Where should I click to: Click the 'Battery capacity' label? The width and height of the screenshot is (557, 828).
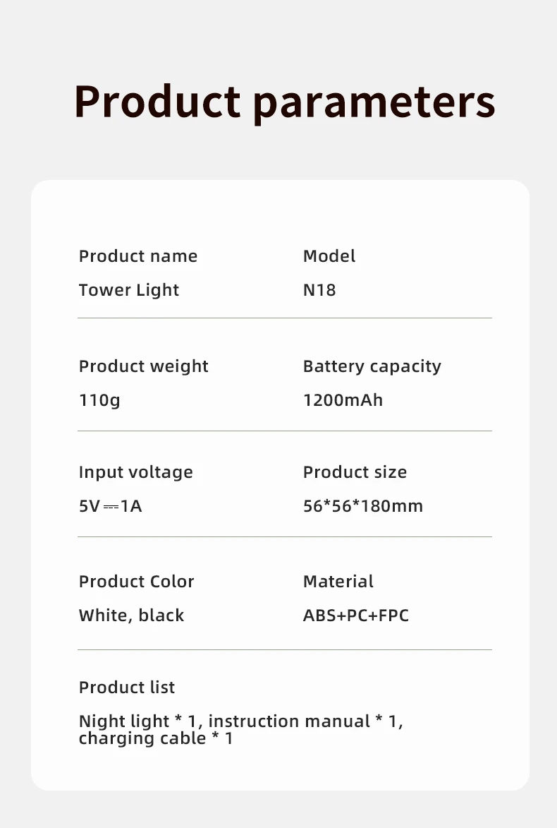pyautogui.click(x=372, y=366)
